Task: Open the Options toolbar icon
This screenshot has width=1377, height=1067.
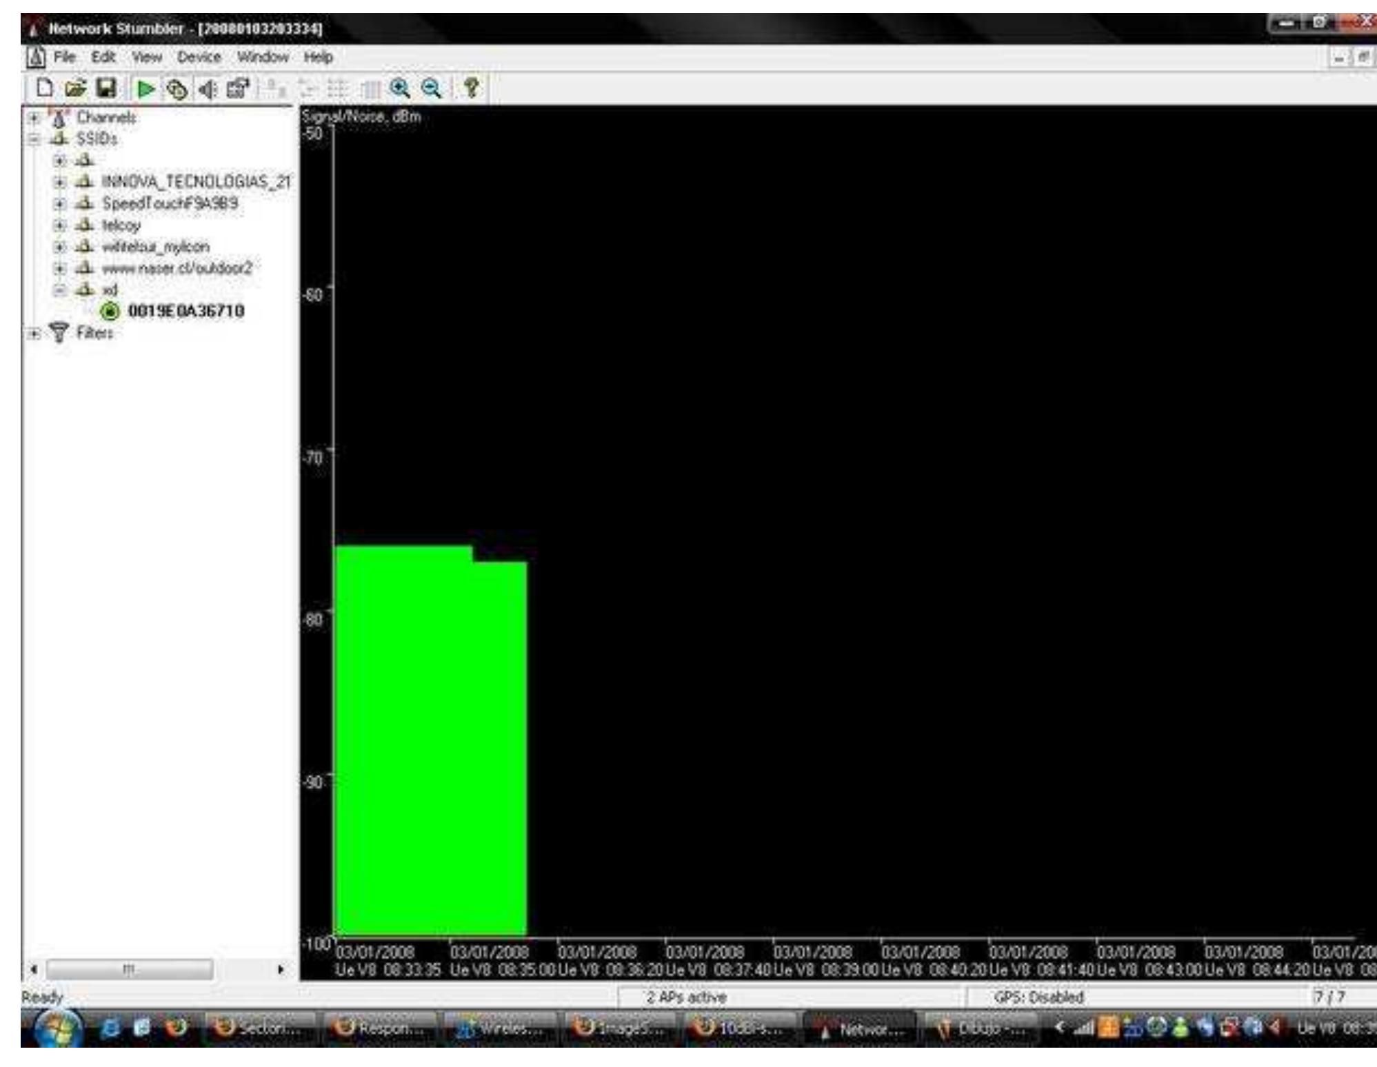Action: click(238, 88)
